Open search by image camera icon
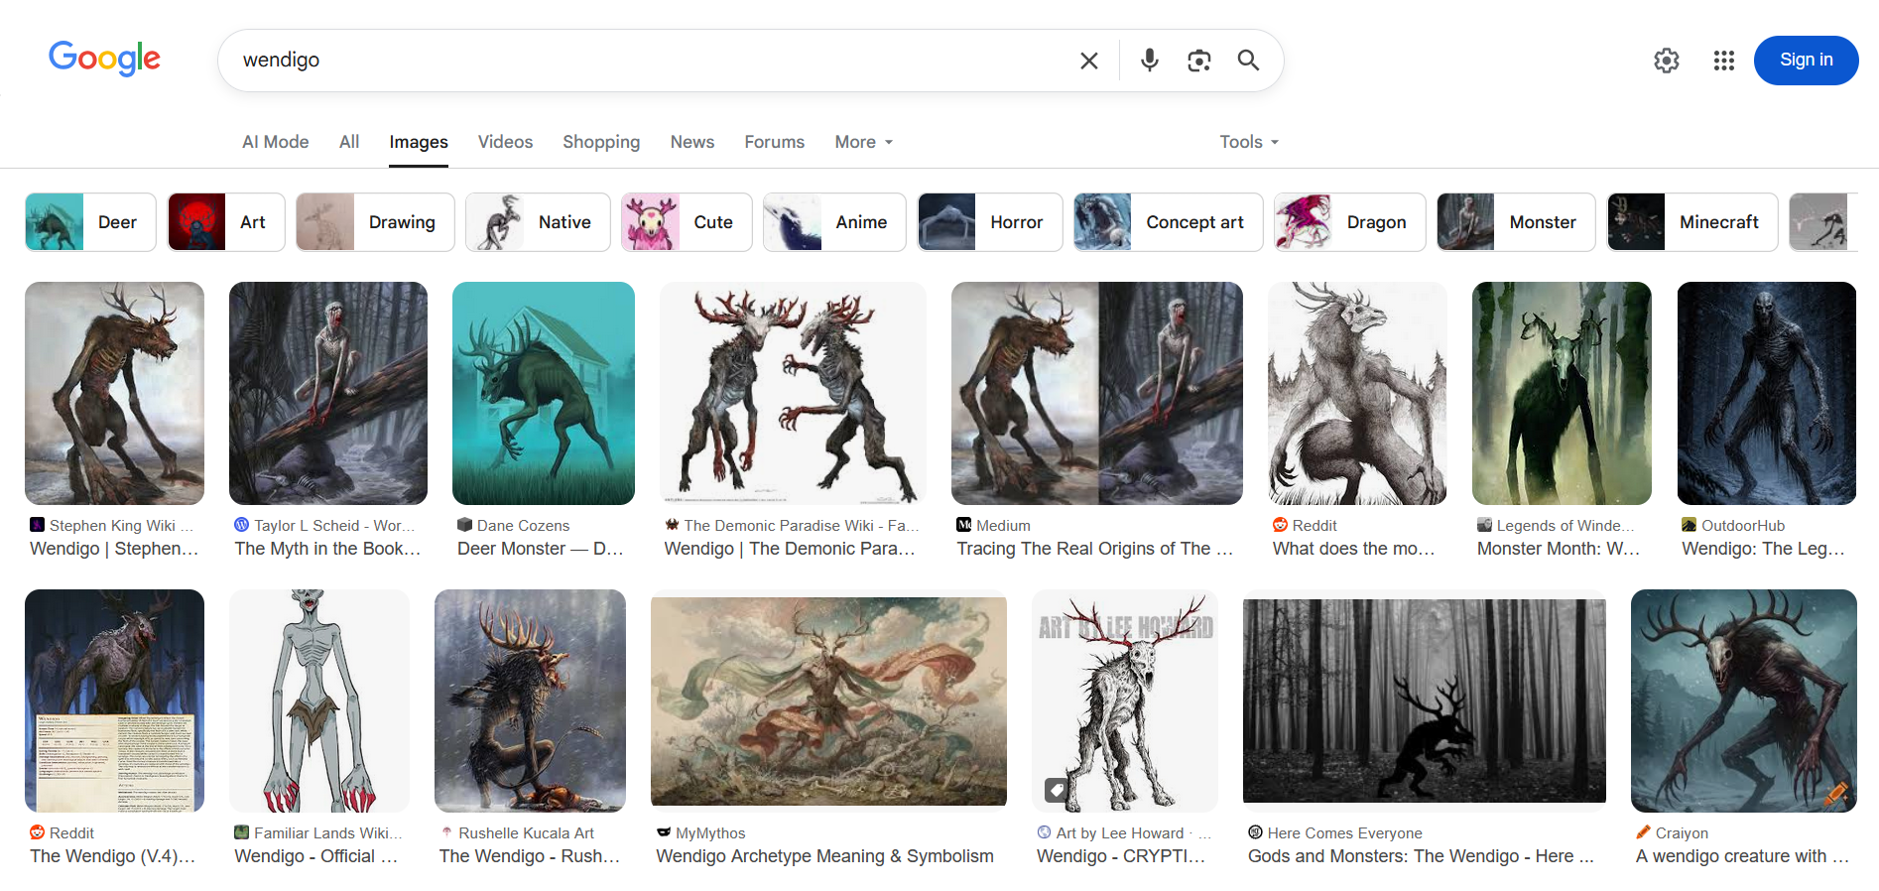This screenshot has width=1879, height=891. click(1198, 61)
